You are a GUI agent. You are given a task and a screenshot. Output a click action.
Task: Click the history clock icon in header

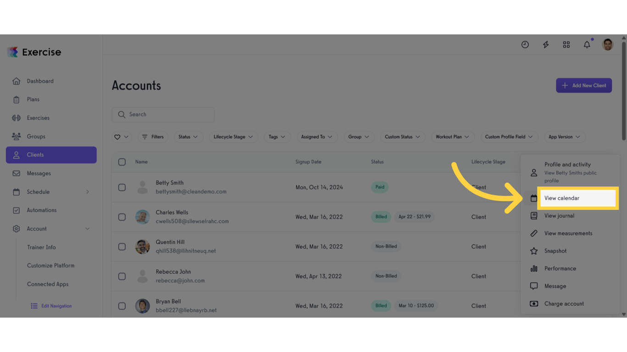click(525, 44)
